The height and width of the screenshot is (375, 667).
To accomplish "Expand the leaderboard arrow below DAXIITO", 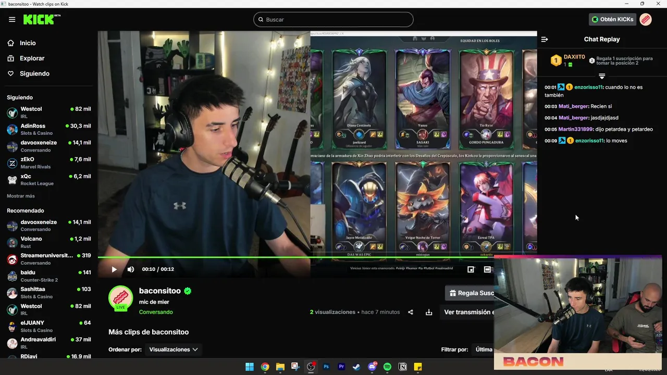I will point(602,77).
